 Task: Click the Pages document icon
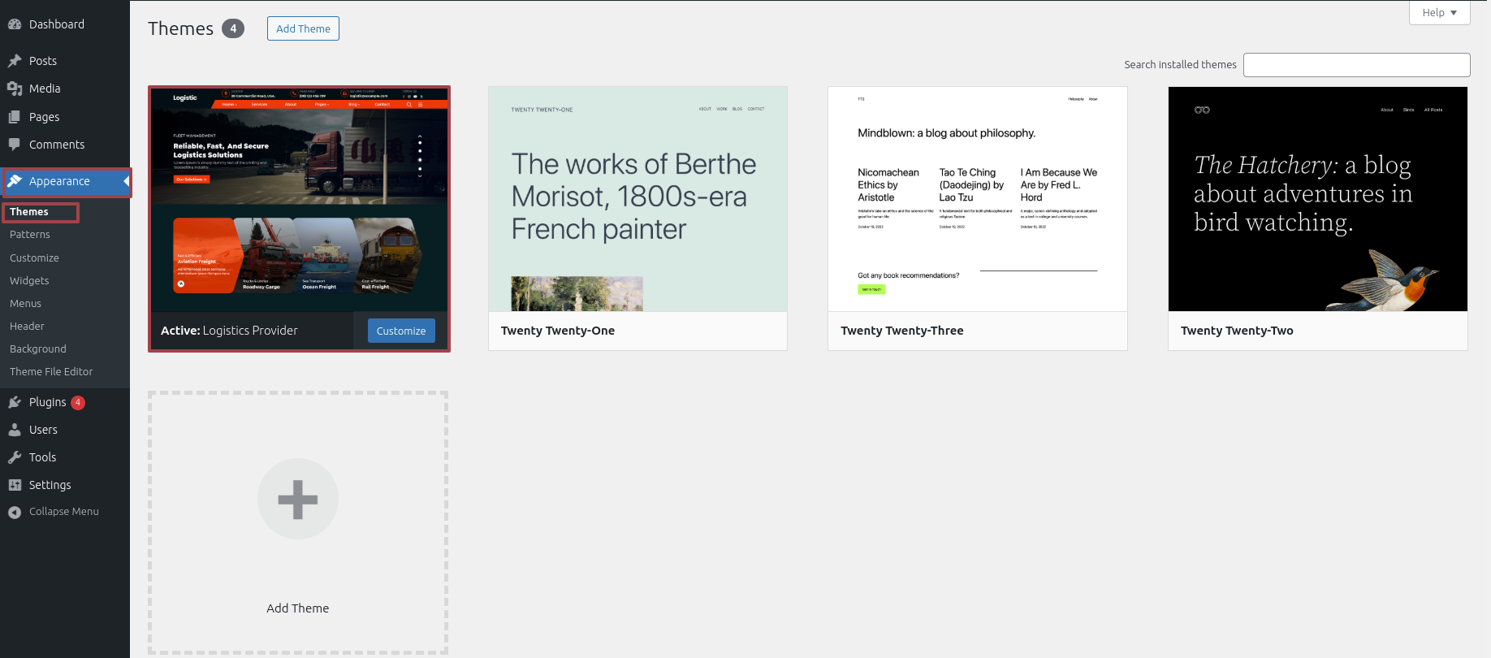click(15, 117)
